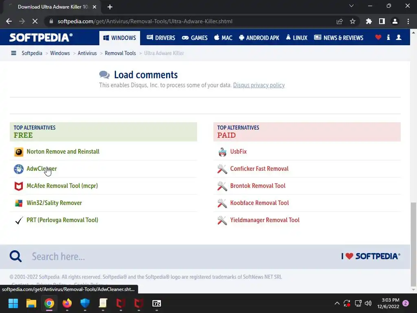Click Softpedia breadcrumb link
This screenshot has width=417, height=313.
pyautogui.click(x=32, y=53)
